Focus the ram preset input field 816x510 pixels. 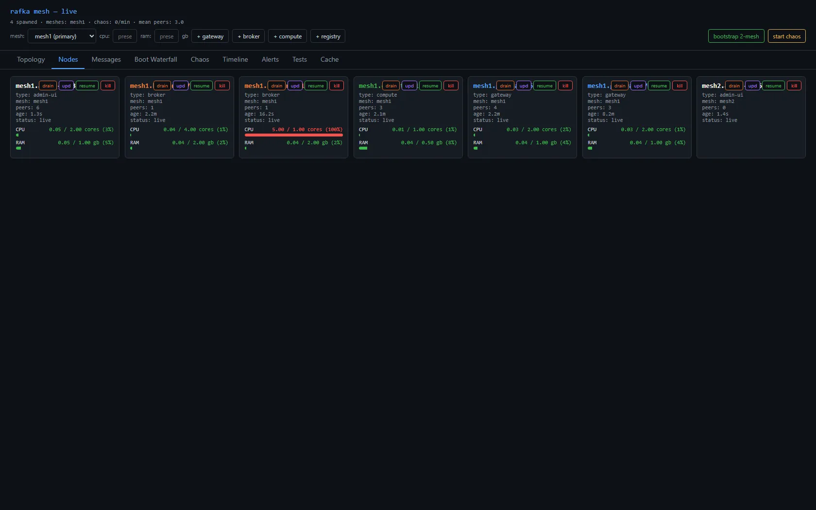coord(167,36)
